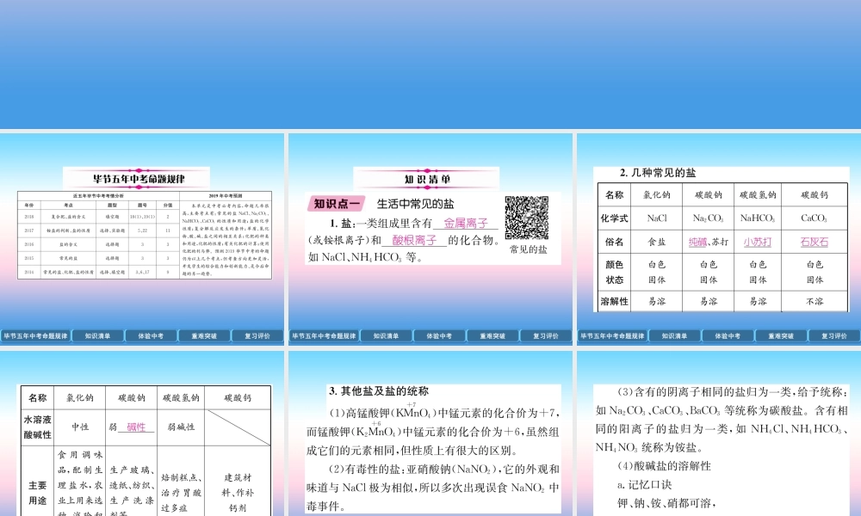This screenshot has height=516, width=861.
Task: Click the line (4)酸碱盐的溶解性
Action: click(x=664, y=466)
